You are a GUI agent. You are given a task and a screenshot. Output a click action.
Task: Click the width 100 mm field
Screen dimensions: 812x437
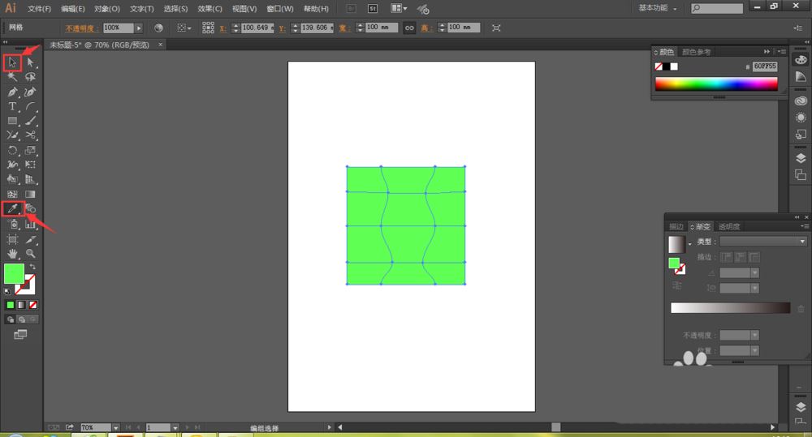pyautogui.click(x=382, y=28)
